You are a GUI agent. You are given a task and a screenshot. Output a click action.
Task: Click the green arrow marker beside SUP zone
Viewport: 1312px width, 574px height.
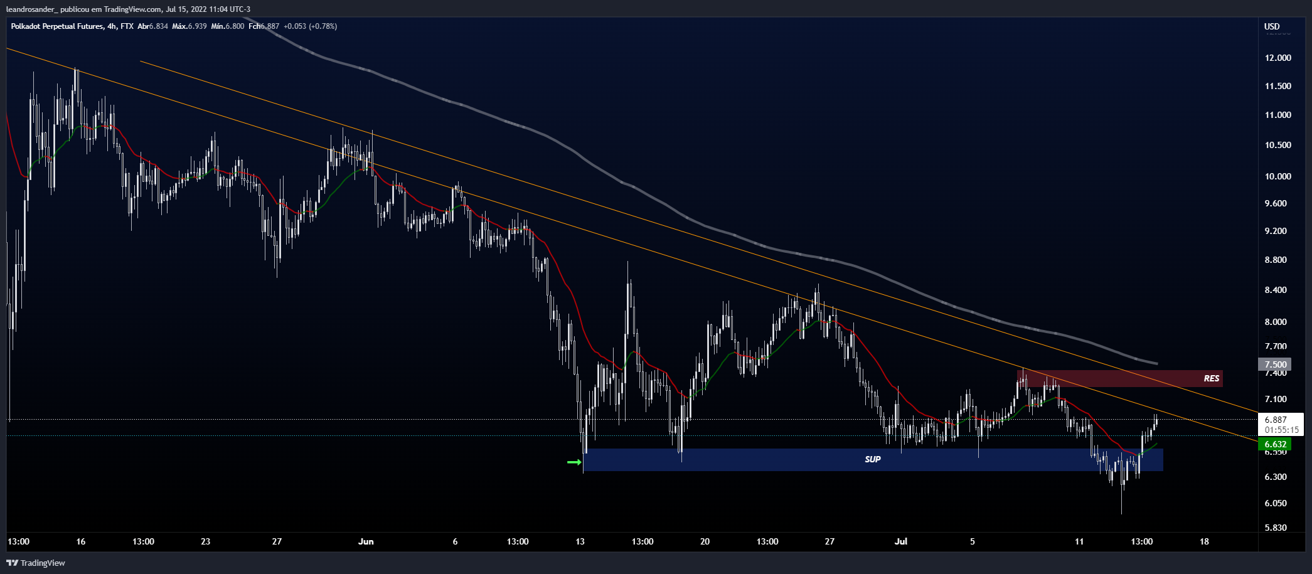coord(574,462)
